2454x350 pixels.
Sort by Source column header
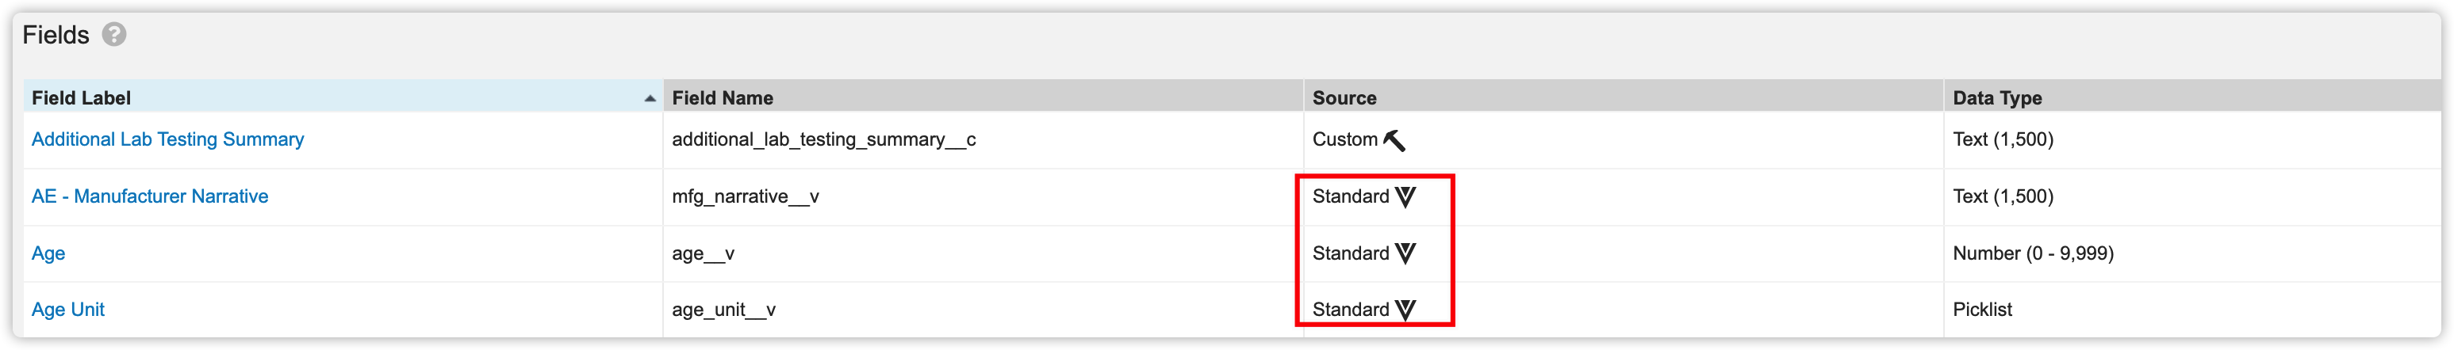[1344, 98]
